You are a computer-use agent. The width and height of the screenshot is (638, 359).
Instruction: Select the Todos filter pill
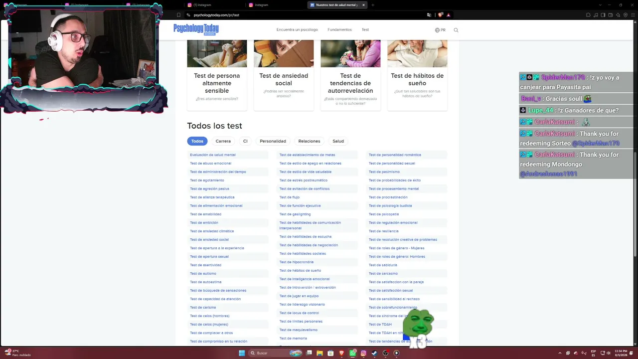click(197, 141)
